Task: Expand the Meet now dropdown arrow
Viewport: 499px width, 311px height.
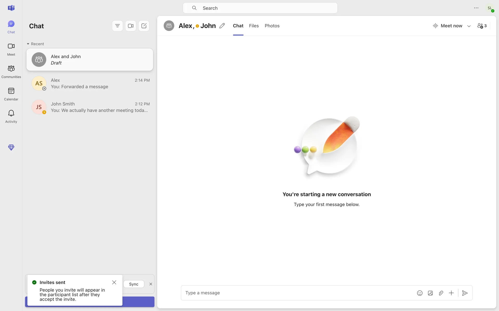Action: pyautogui.click(x=469, y=26)
